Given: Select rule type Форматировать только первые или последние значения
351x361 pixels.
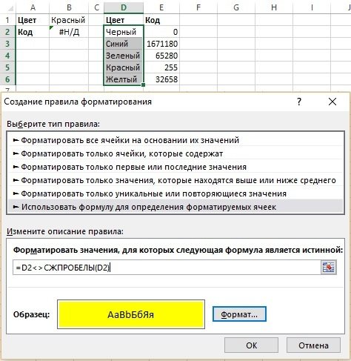Looking at the screenshot, I should pos(175,167).
